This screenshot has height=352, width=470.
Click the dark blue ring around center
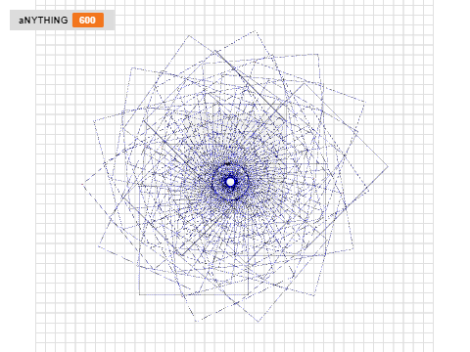230,182
